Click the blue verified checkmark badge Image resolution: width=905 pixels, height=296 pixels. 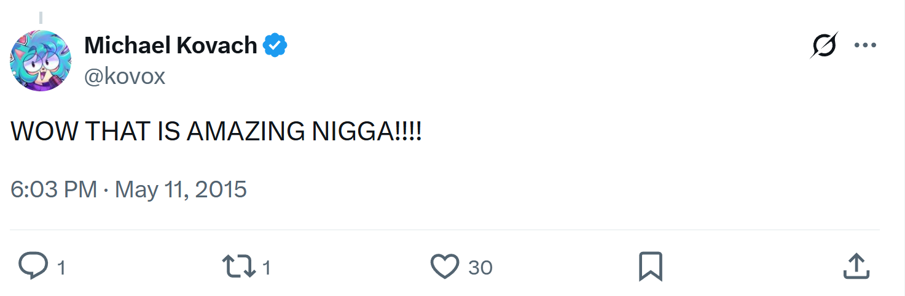pyautogui.click(x=275, y=45)
